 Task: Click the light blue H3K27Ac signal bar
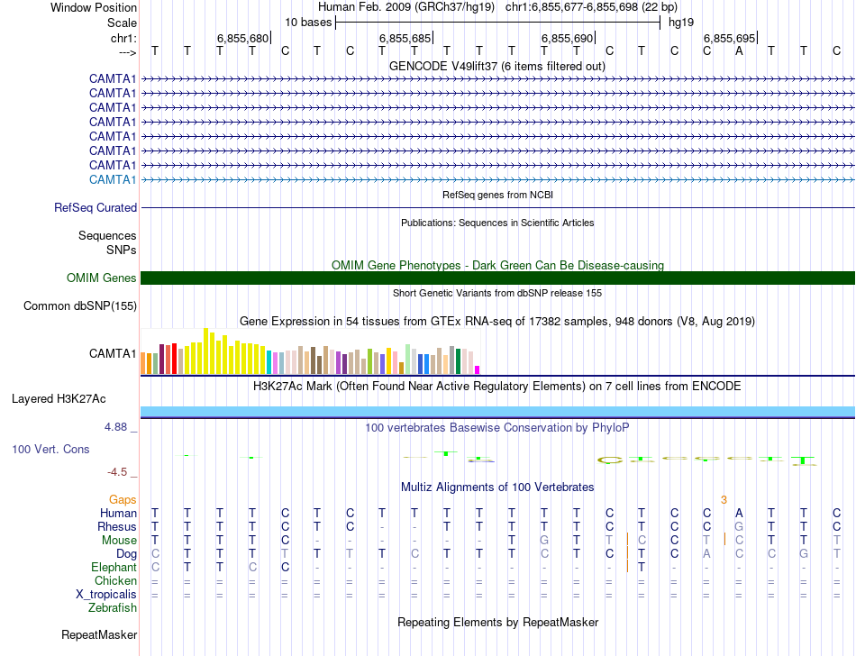[497, 412]
